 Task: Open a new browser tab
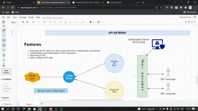[x=143, y=2]
